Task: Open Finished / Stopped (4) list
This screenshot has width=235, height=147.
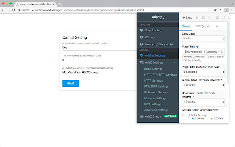Action: pyautogui.click(x=158, y=44)
